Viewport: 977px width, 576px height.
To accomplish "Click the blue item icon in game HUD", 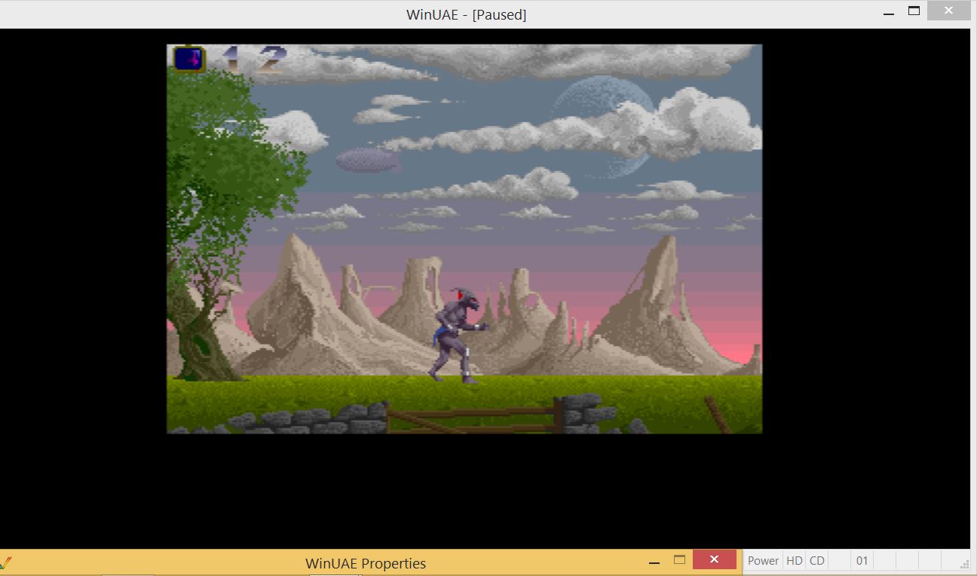I will click(x=189, y=58).
